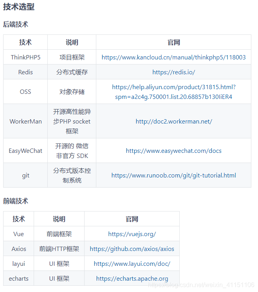Open the echarts.apache.org link
This screenshot has height=292, width=258.
coord(132,279)
